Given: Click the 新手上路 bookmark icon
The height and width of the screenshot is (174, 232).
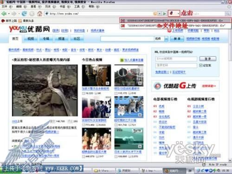Looking at the screenshot, I should (x=3, y=20).
